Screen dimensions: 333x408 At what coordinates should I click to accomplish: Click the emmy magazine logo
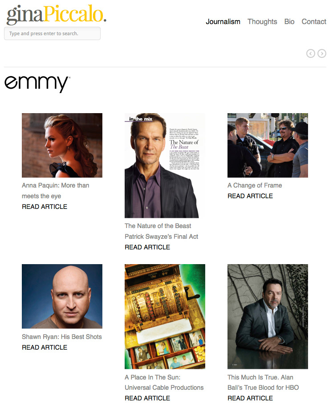(x=37, y=84)
